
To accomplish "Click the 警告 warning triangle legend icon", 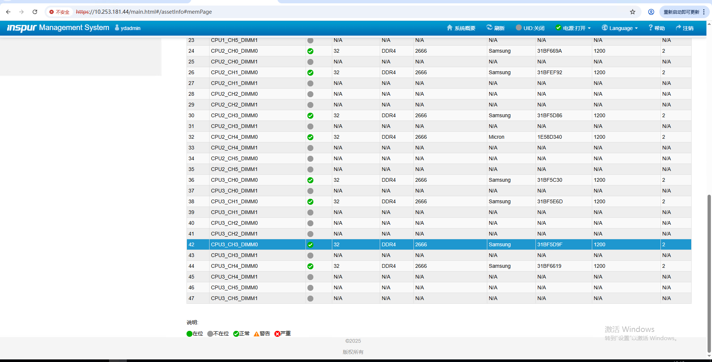I will tap(257, 334).
